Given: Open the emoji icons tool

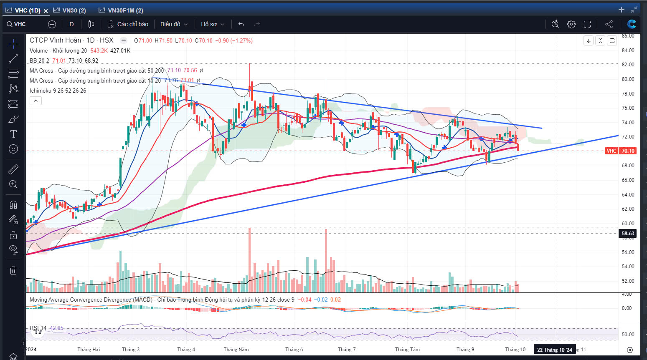Looking at the screenshot, I should [13, 149].
